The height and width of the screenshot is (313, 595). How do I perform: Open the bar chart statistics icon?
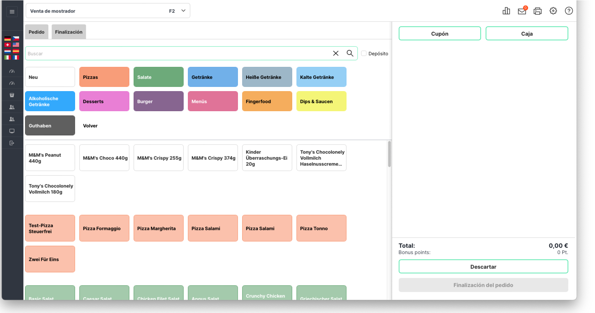click(x=506, y=11)
